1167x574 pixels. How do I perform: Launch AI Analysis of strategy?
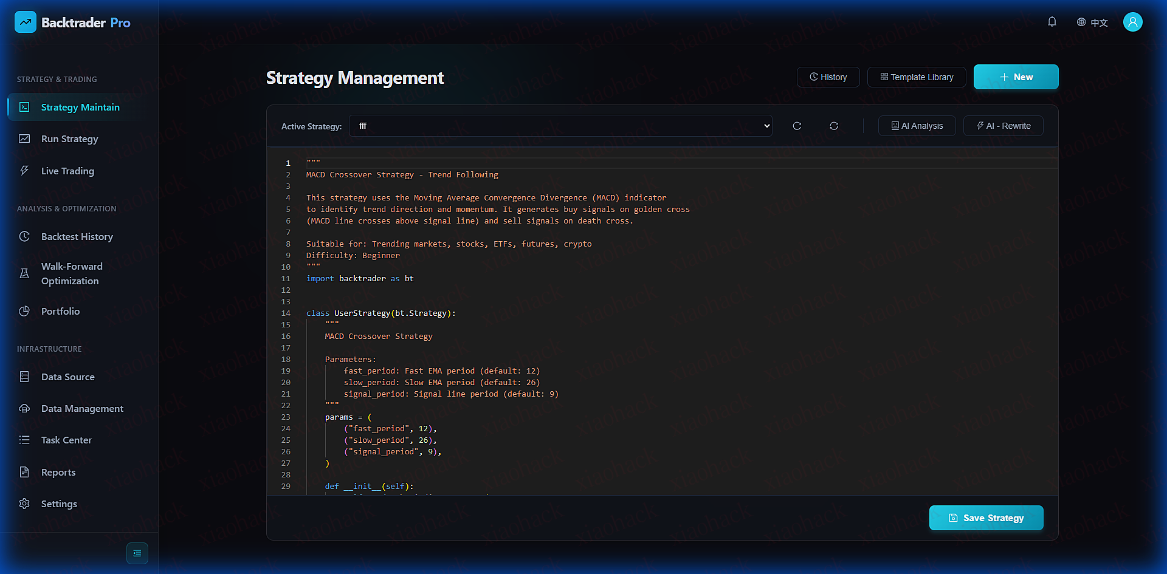coord(917,126)
